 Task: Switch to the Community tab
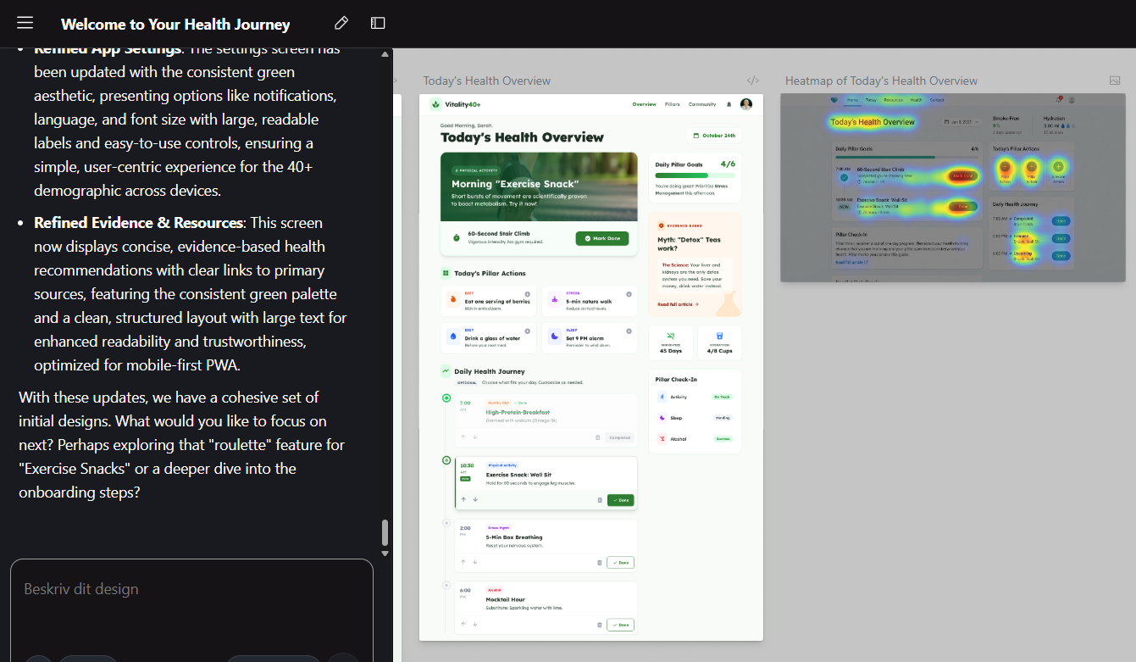coord(702,104)
